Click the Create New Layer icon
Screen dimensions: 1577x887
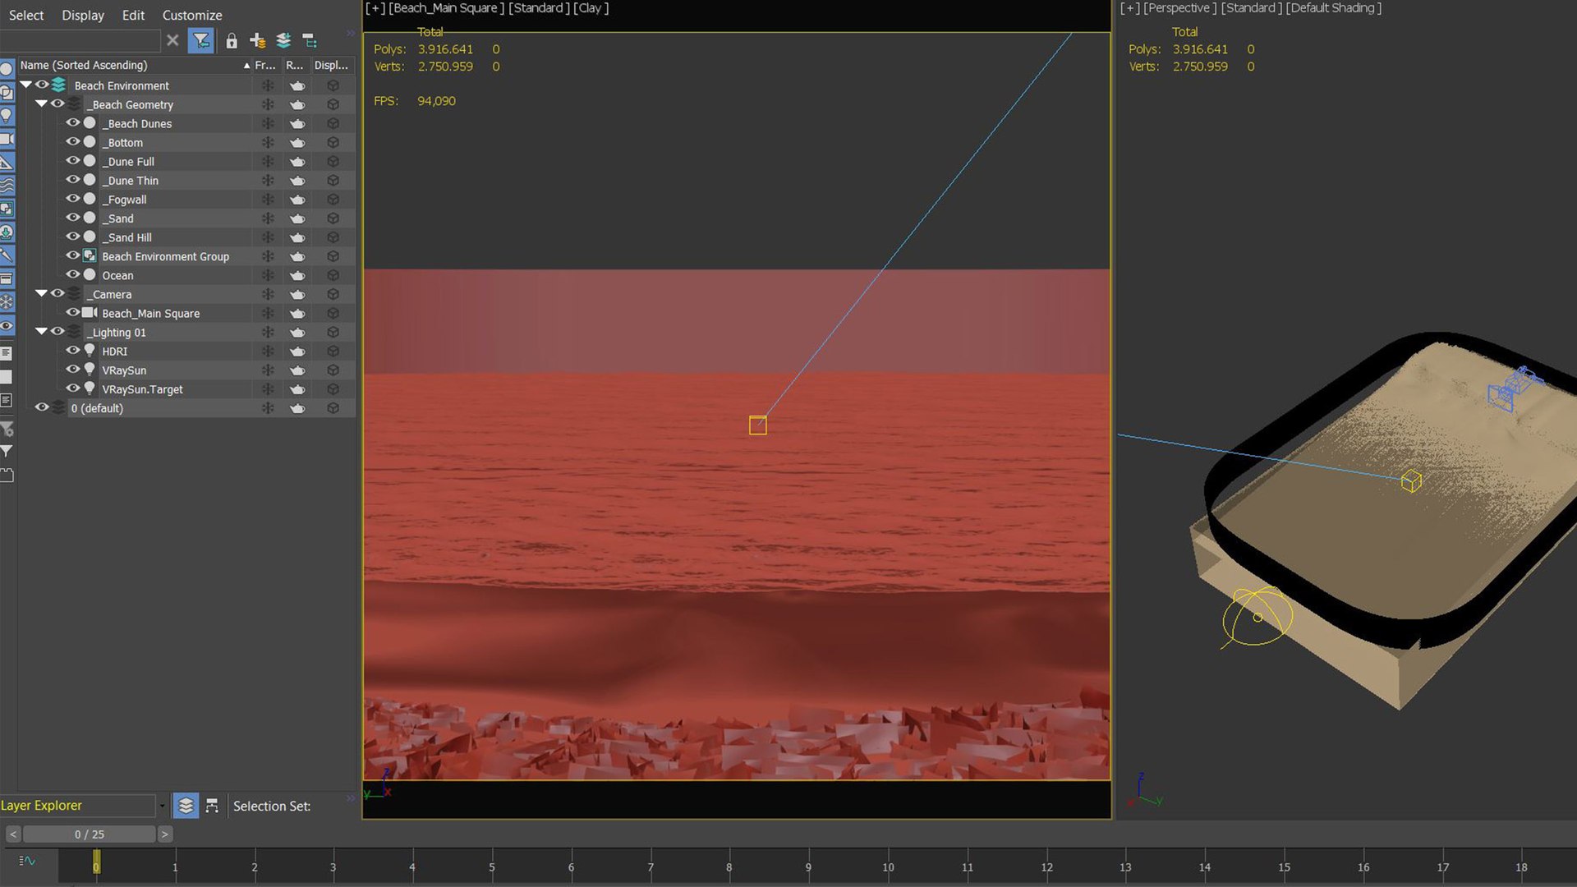point(258,40)
